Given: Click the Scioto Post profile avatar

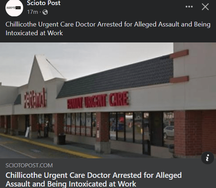Looking at the screenshot, I should tap(14, 8).
